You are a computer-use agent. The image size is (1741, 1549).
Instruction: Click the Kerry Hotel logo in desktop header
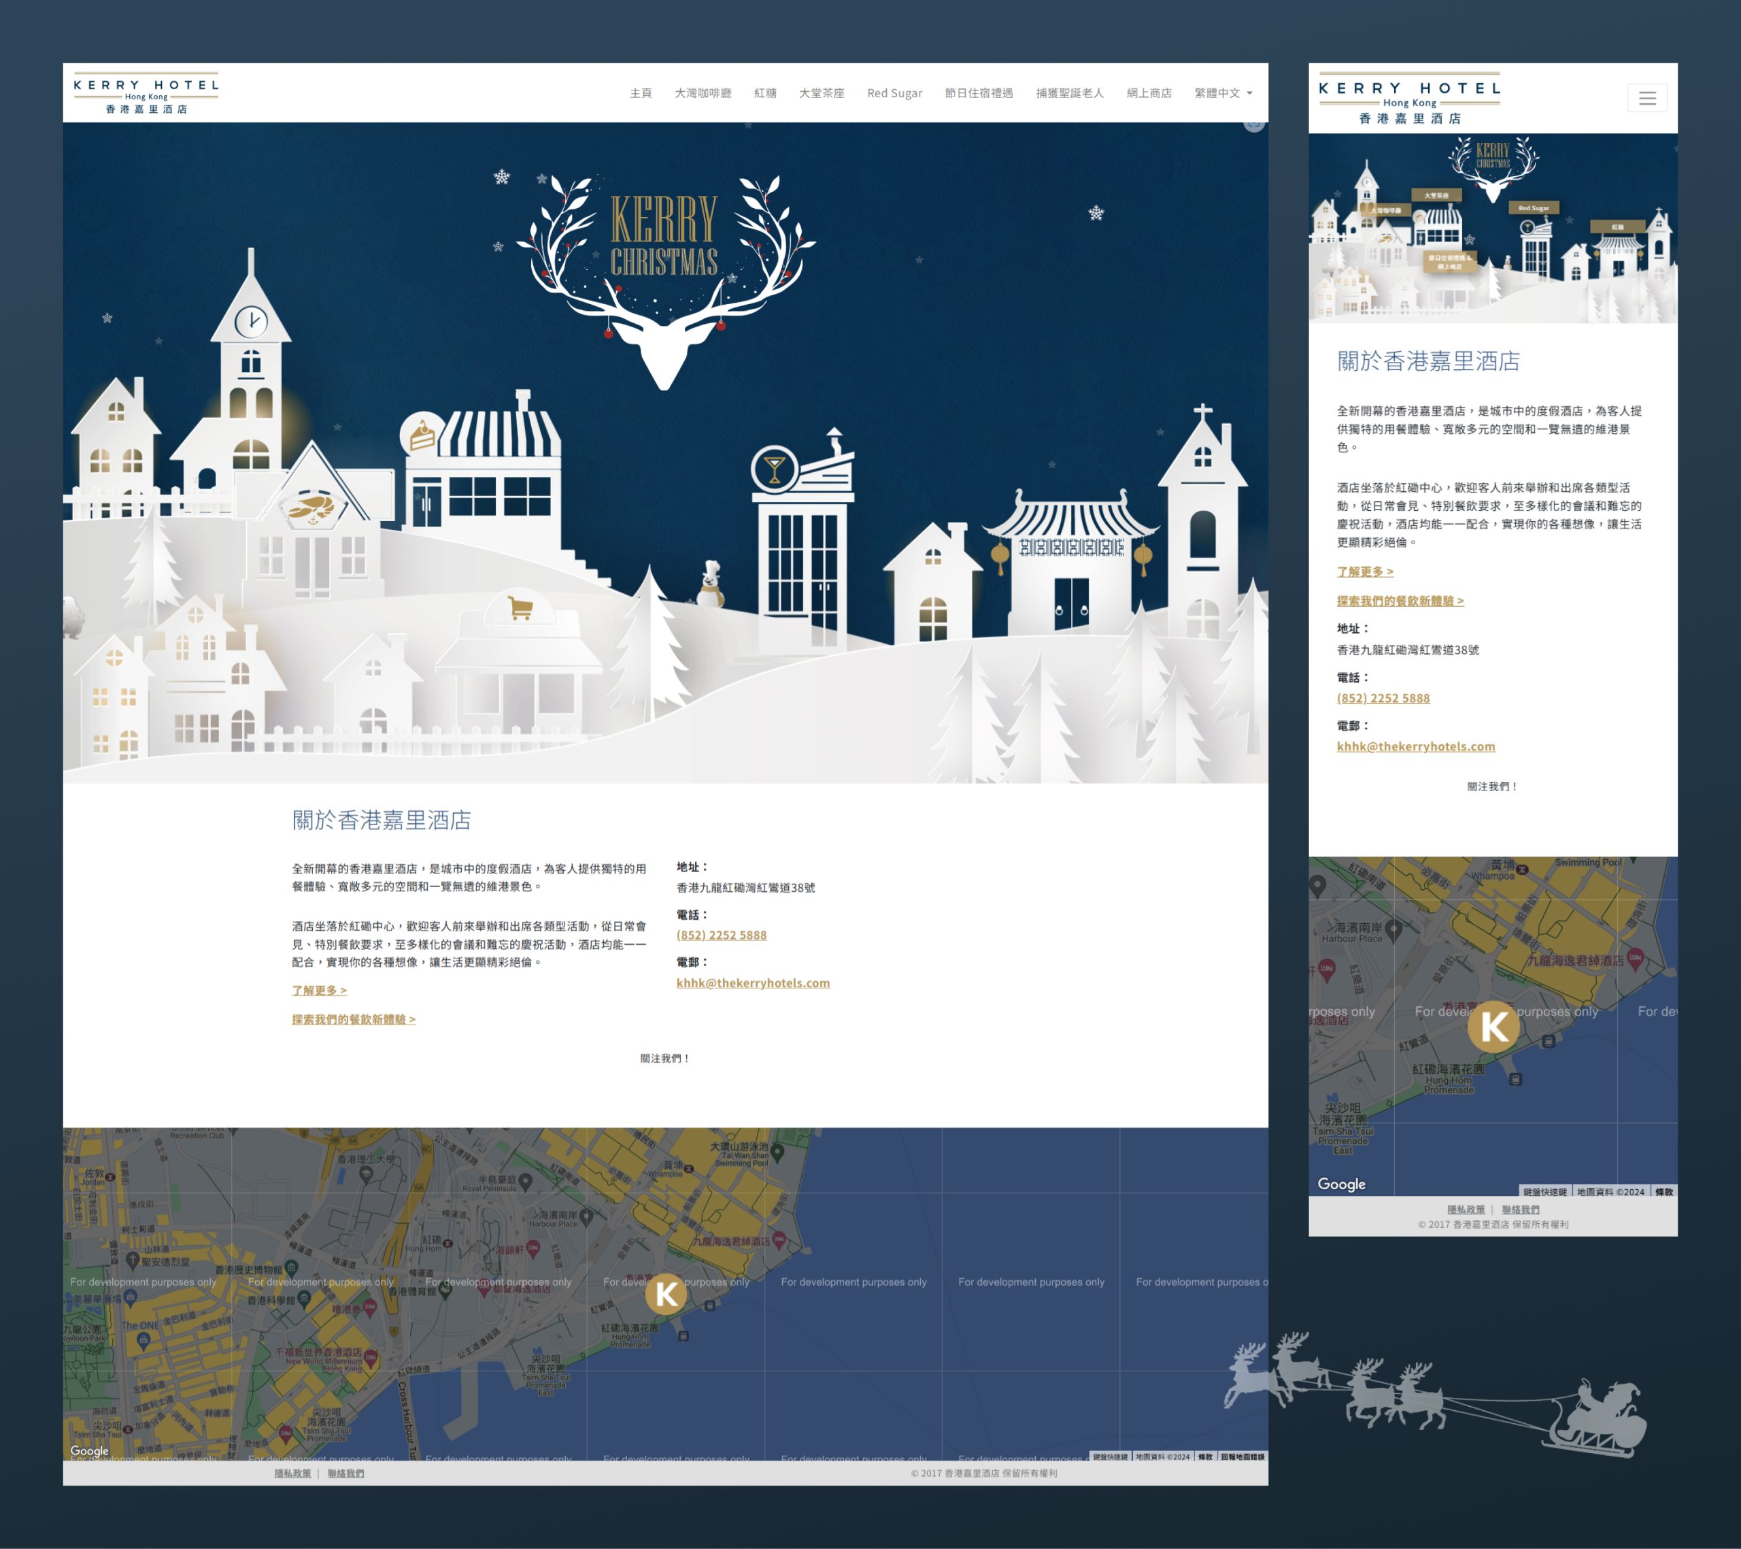[146, 93]
